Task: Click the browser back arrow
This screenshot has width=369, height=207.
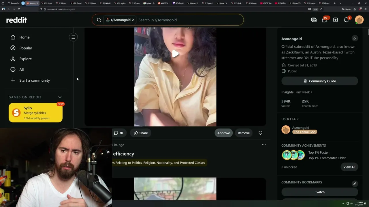Action: pos(8,9)
